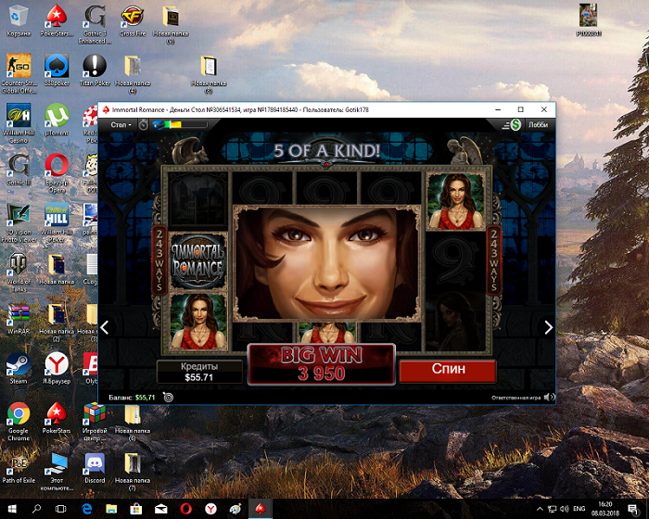
Task: Click the Кредиты amount field
Action: pos(199,372)
